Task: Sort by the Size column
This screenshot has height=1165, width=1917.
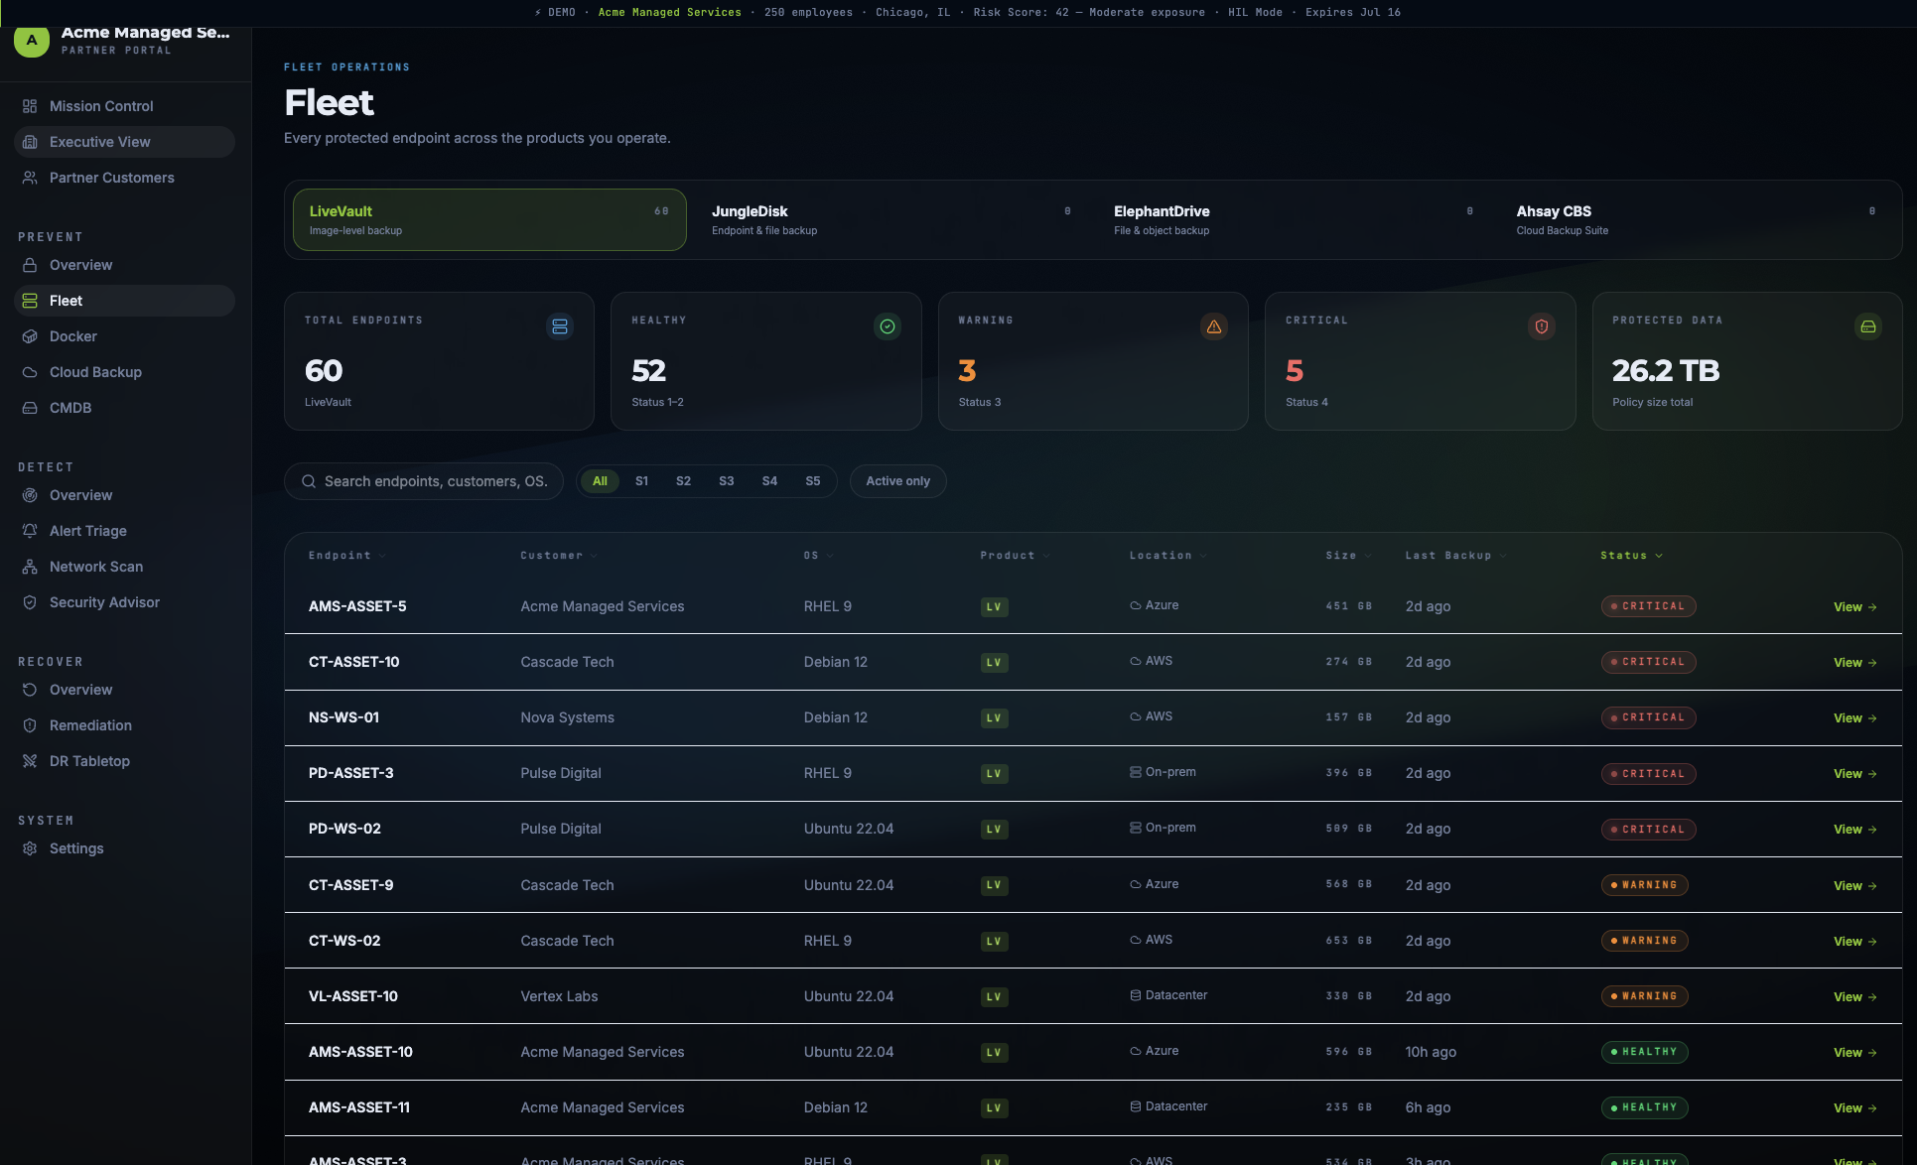Action: pyautogui.click(x=1348, y=556)
